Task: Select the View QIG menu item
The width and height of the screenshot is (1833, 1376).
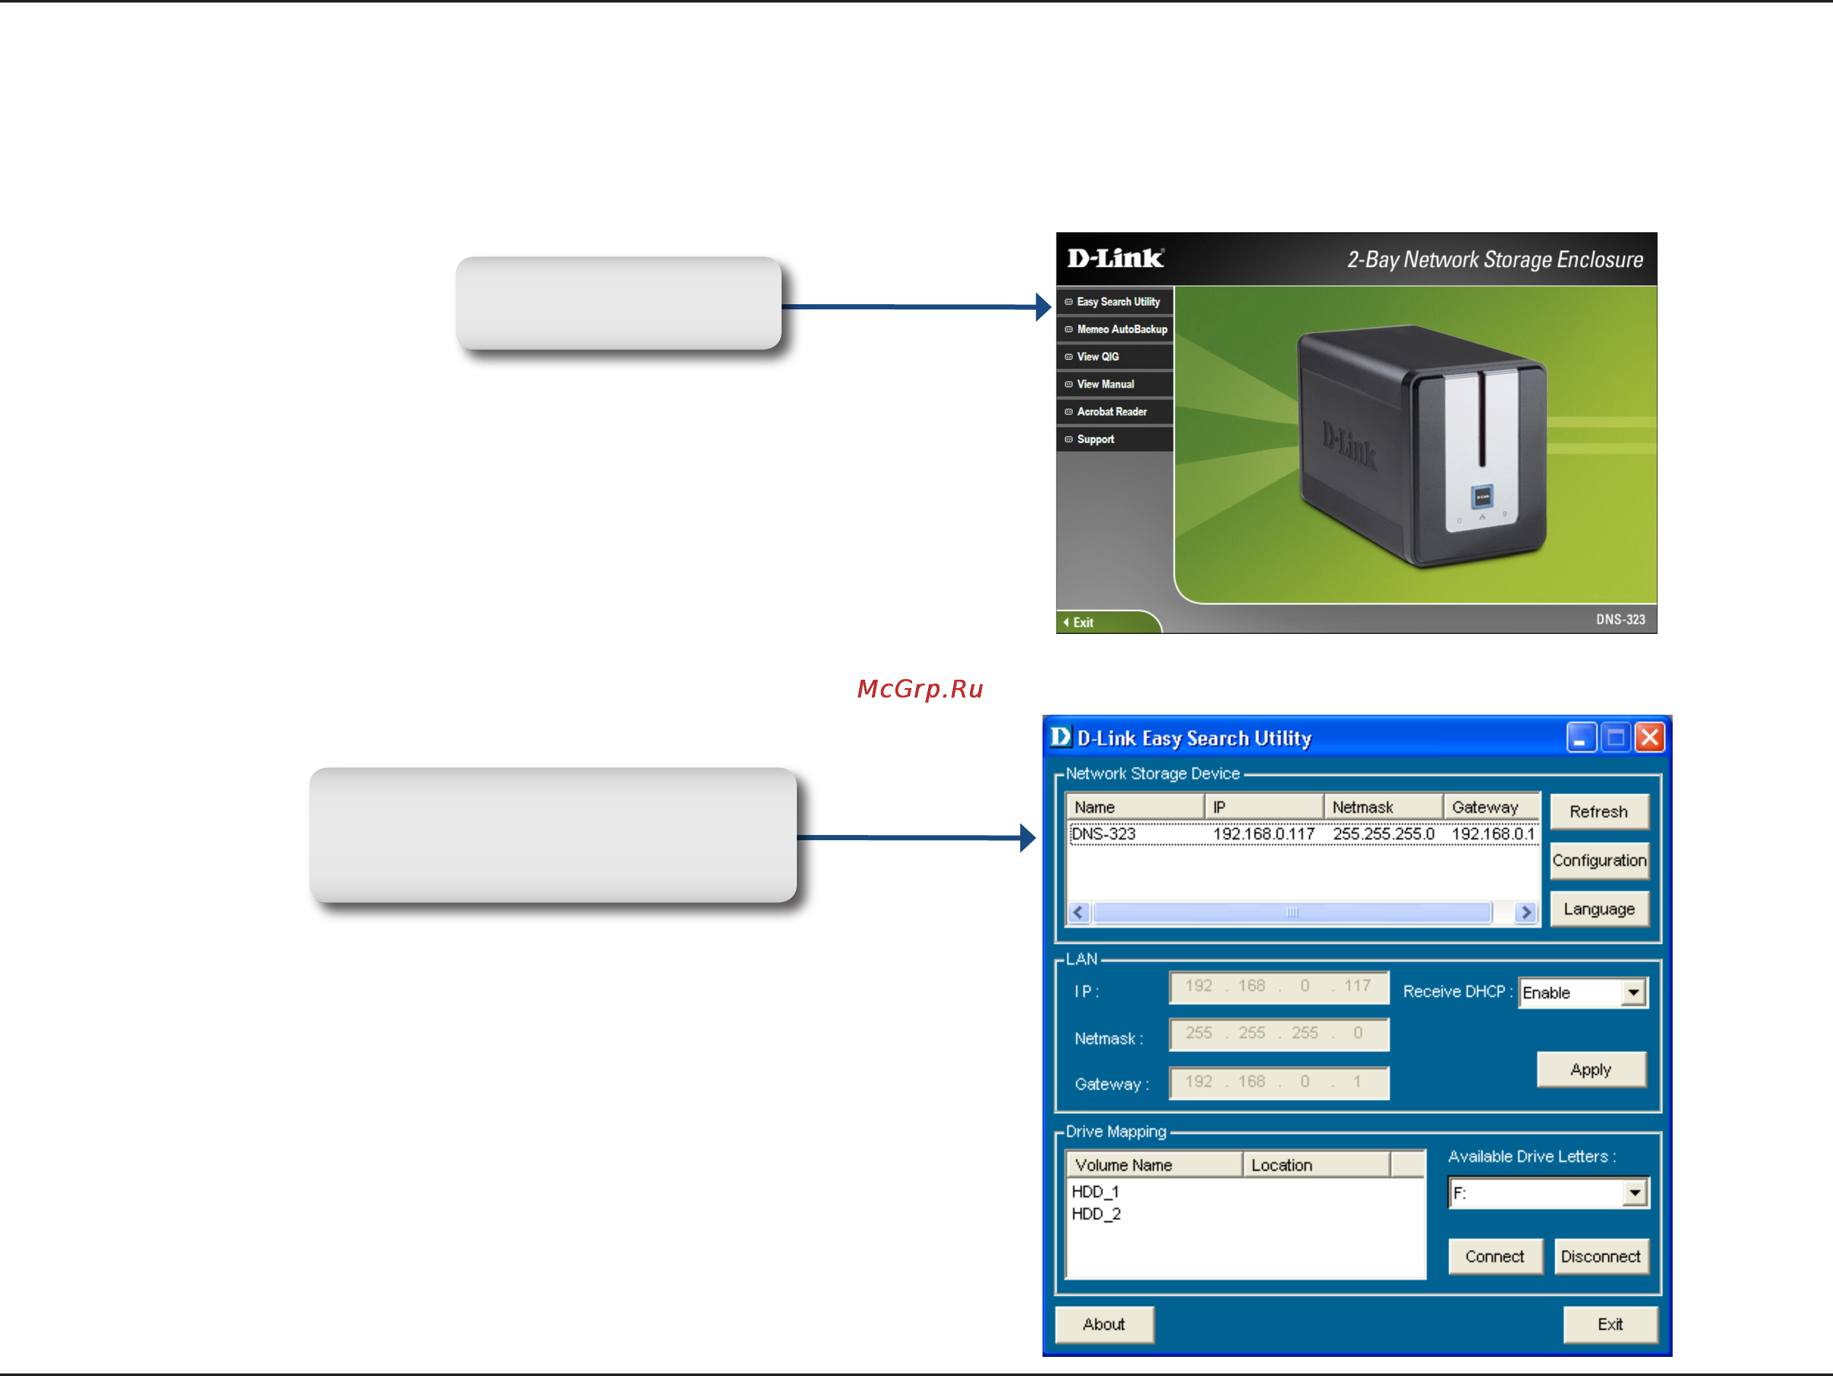Action: click(x=1114, y=356)
